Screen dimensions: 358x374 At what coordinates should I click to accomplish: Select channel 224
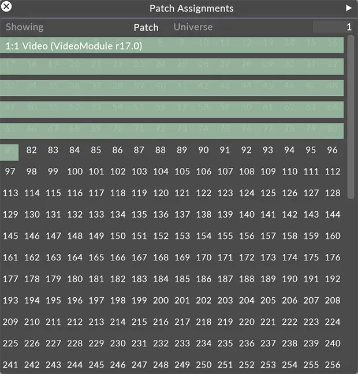pos(333,321)
